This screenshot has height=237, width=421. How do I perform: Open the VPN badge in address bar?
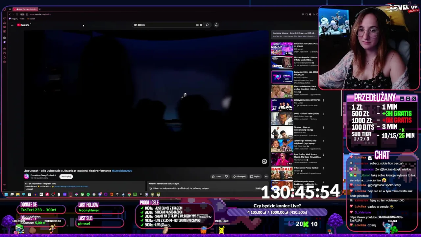click(22, 14)
